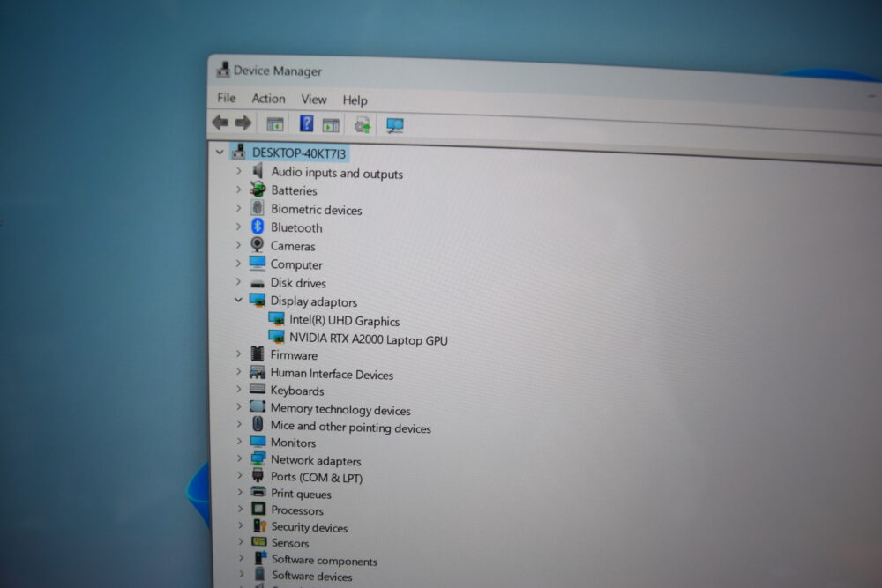882x588 pixels.
Task: Click the Intel(R) UHD Graphics device icon
Action: pos(276,319)
